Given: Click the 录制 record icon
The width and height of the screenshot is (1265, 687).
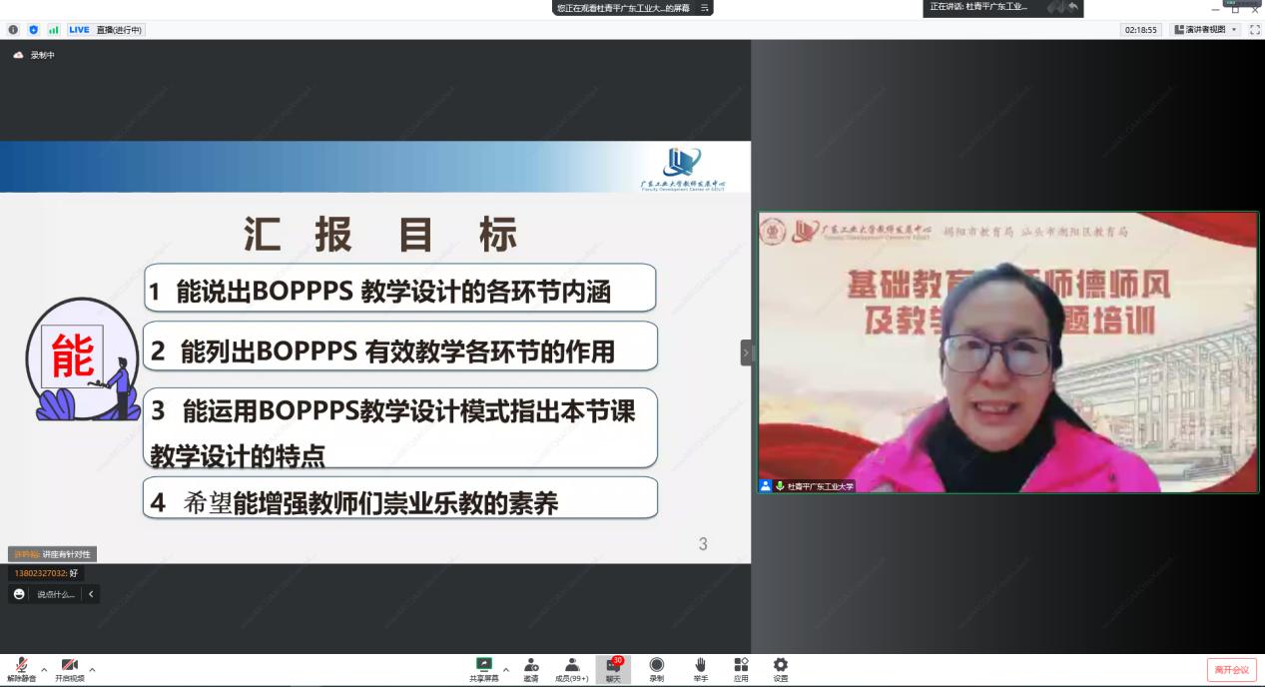Looking at the screenshot, I should click(x=656, y=666).
